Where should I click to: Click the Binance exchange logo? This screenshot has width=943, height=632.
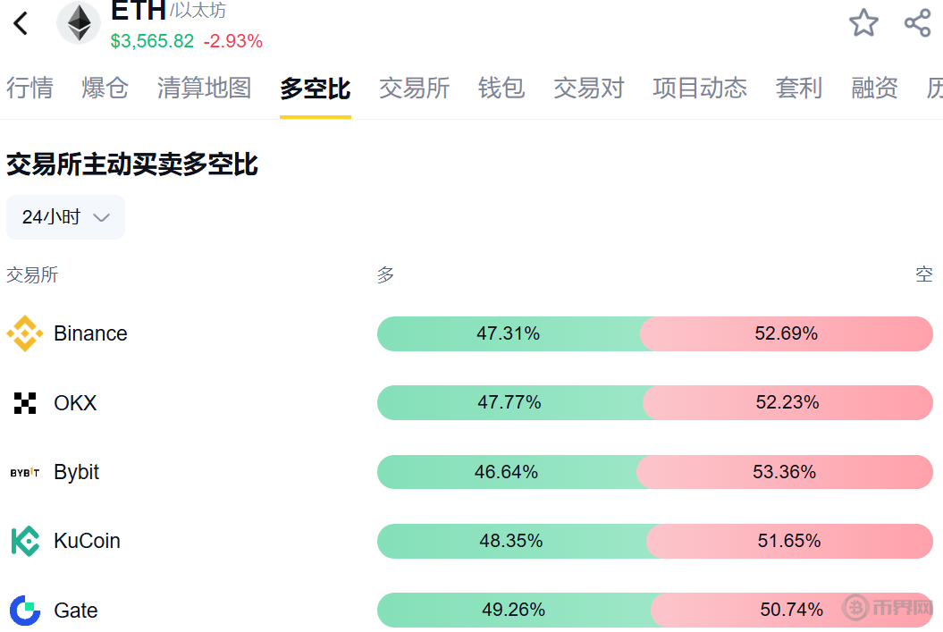tap(25, 333)
